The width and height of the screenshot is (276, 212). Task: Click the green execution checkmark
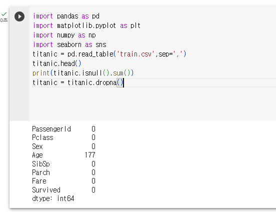point(4,14)
